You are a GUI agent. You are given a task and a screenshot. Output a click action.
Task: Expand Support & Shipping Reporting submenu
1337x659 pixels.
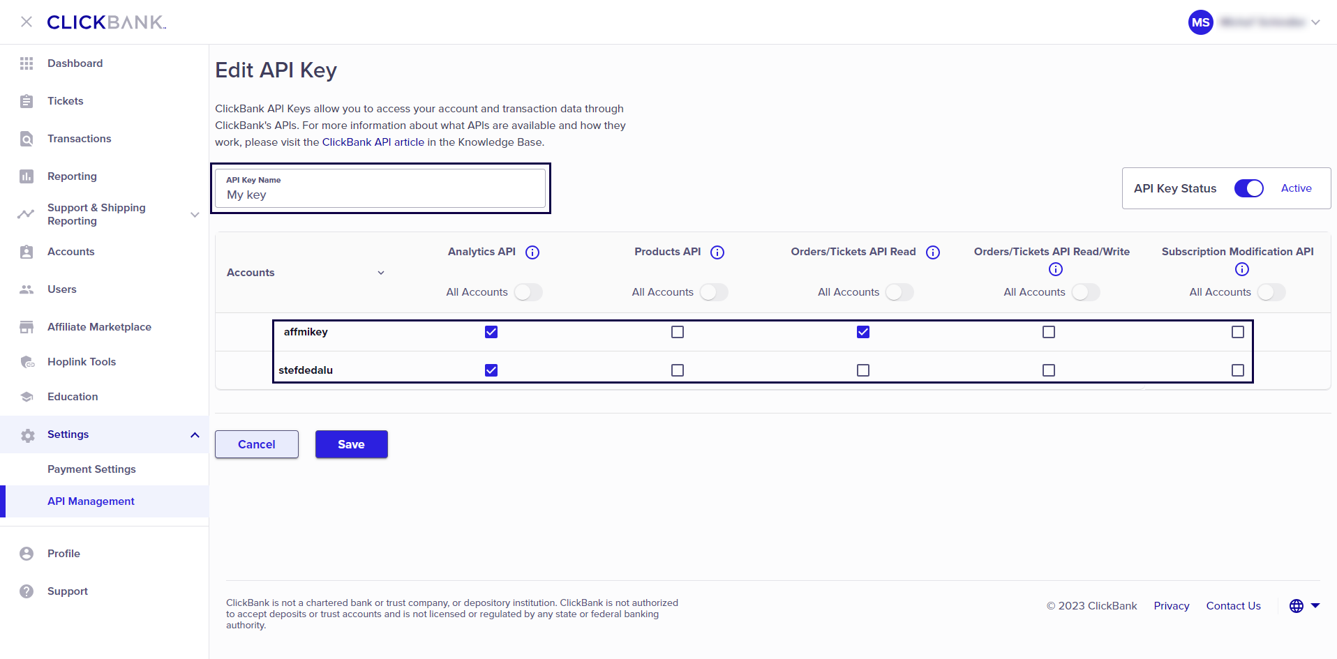195,214
